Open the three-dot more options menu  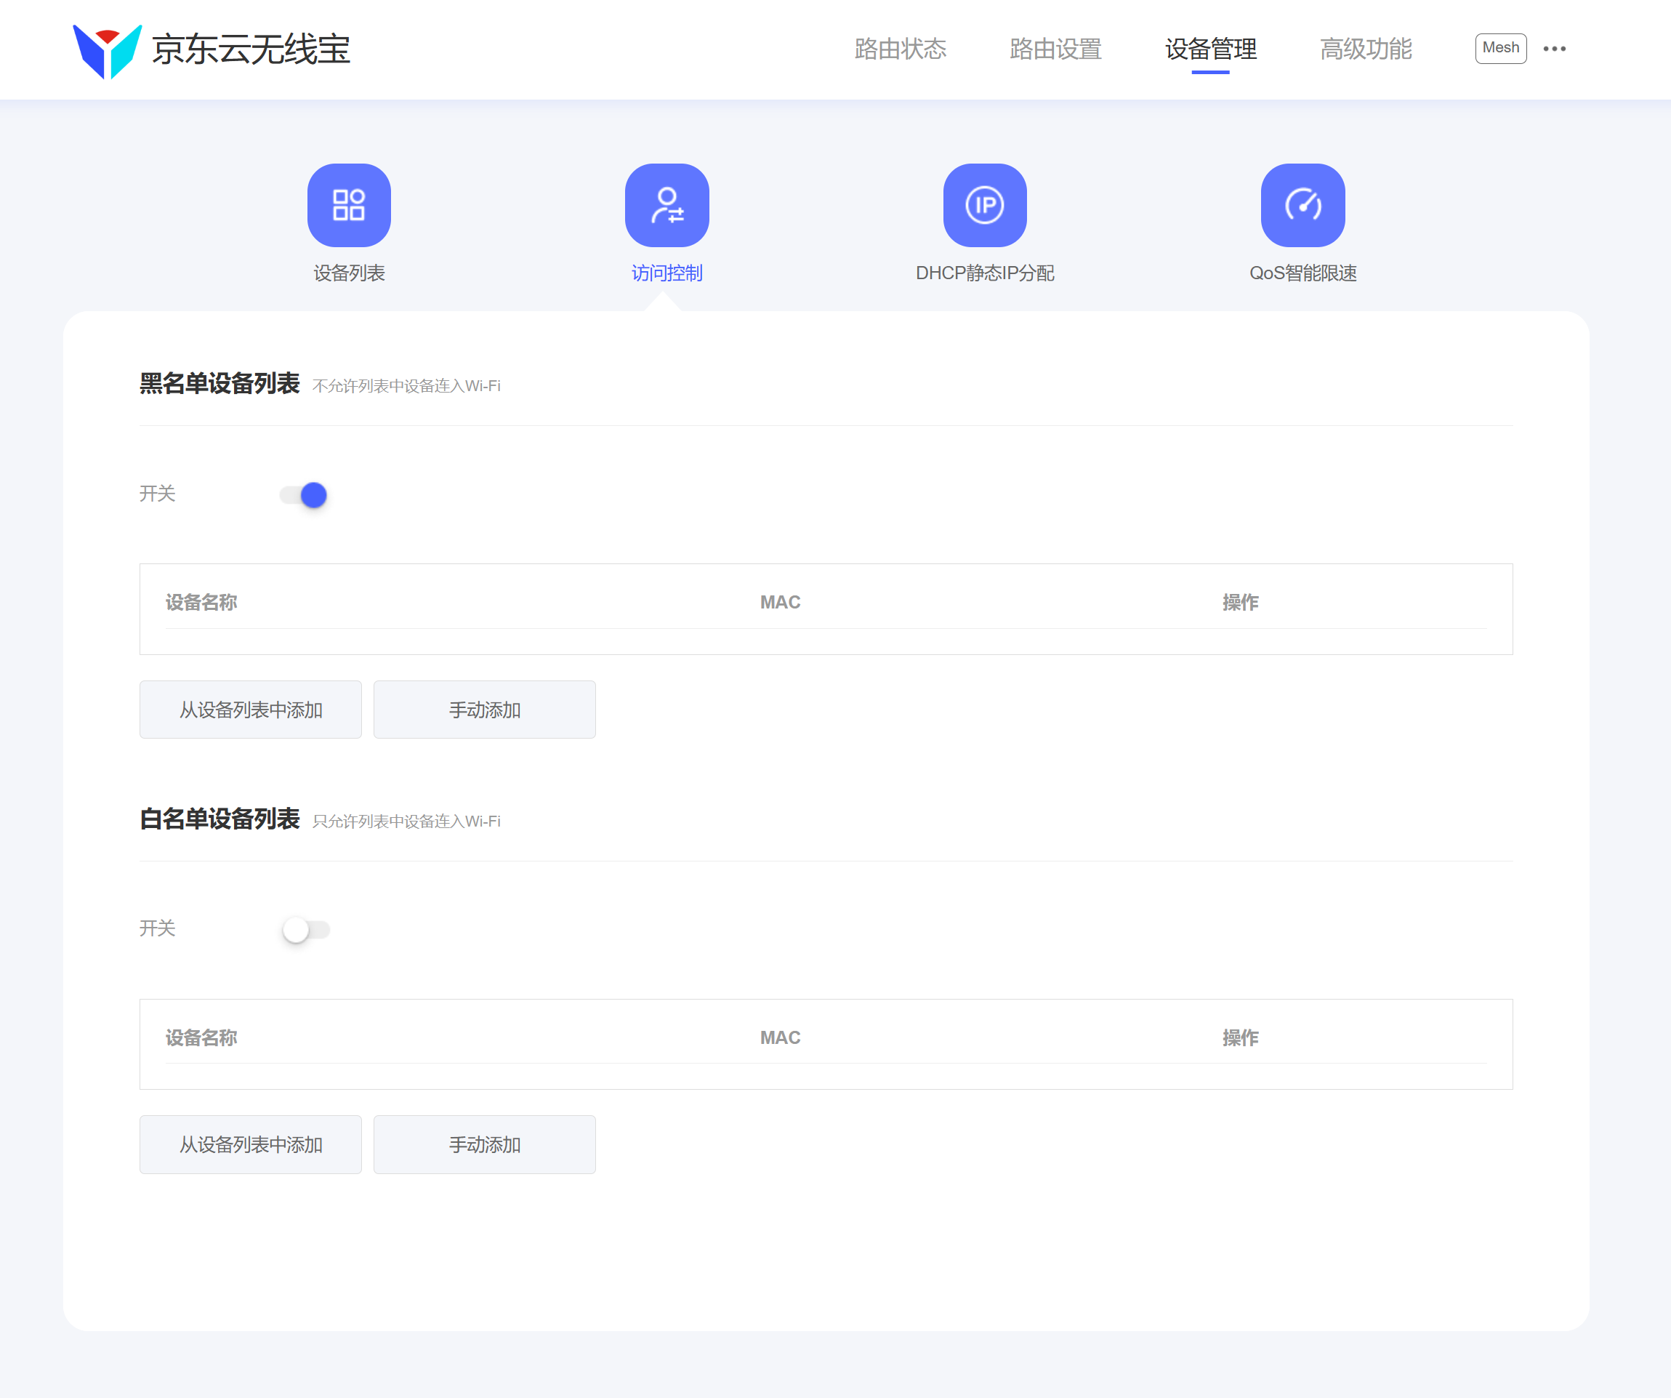click(1555, 49)
